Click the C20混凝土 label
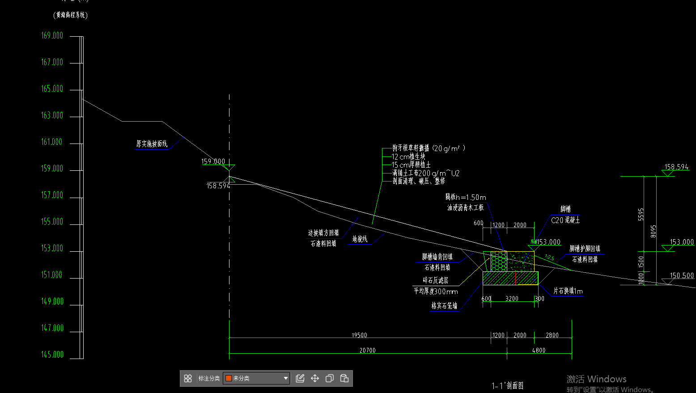 tap(565, 220)
